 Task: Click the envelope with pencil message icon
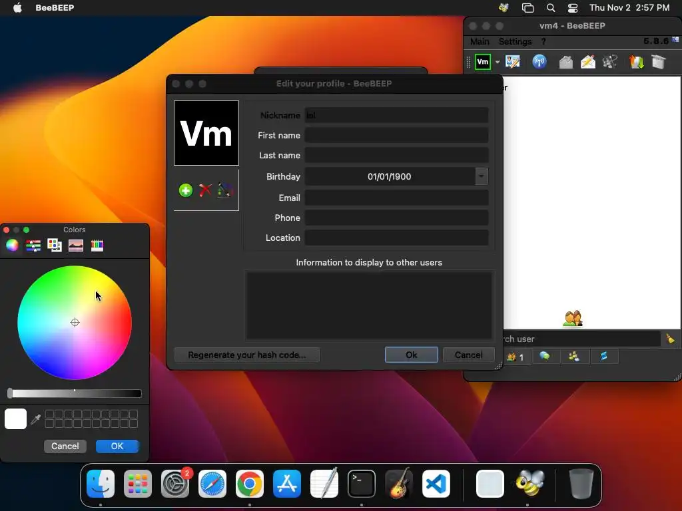point(588,62)
